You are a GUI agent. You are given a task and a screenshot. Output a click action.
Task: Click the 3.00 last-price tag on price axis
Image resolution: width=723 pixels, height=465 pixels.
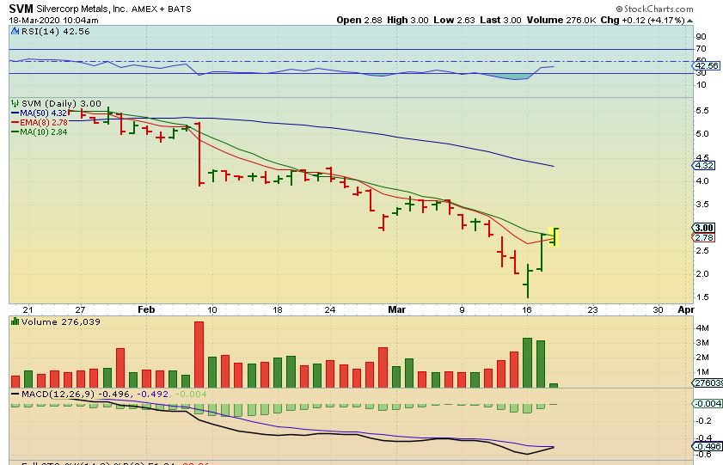point(705,228)
